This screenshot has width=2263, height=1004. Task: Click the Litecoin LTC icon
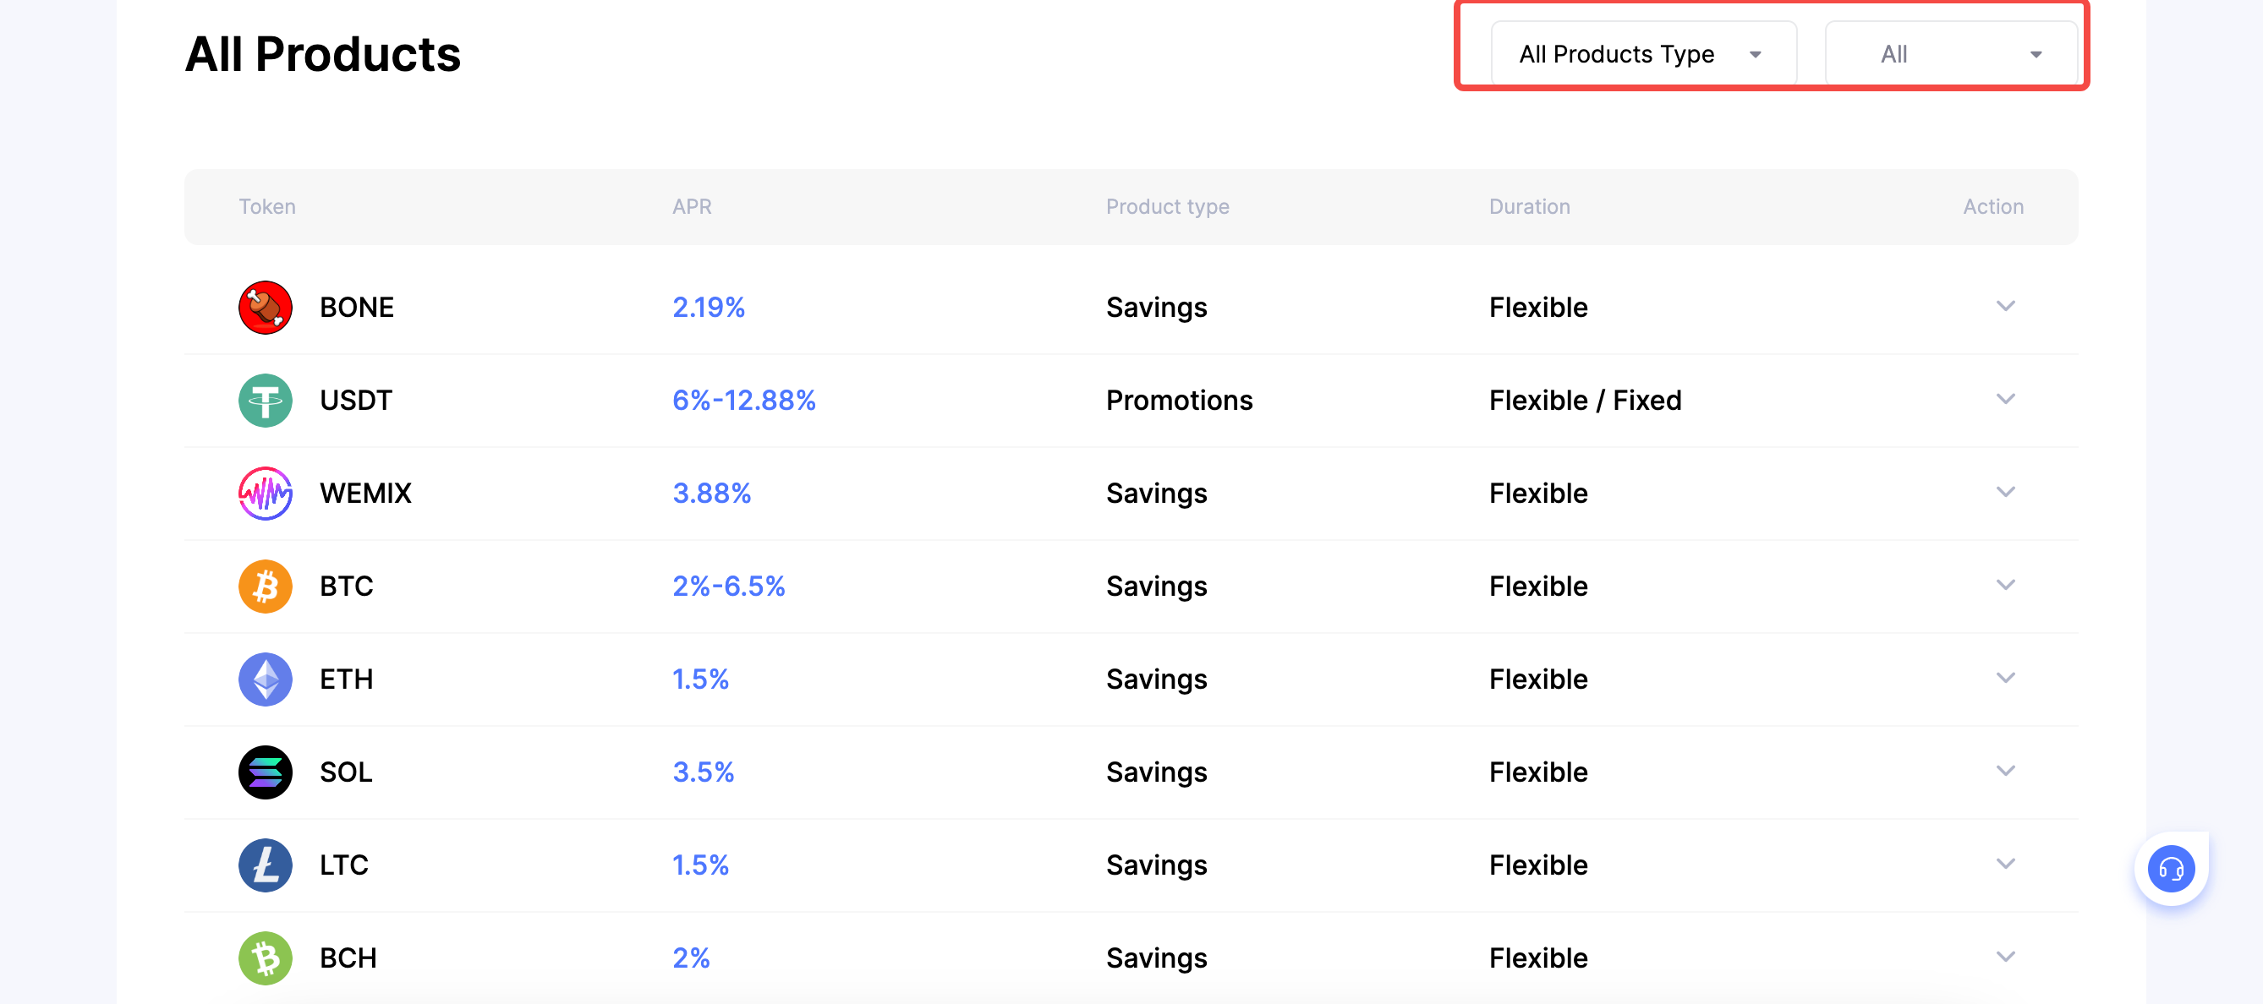(266, 865)
